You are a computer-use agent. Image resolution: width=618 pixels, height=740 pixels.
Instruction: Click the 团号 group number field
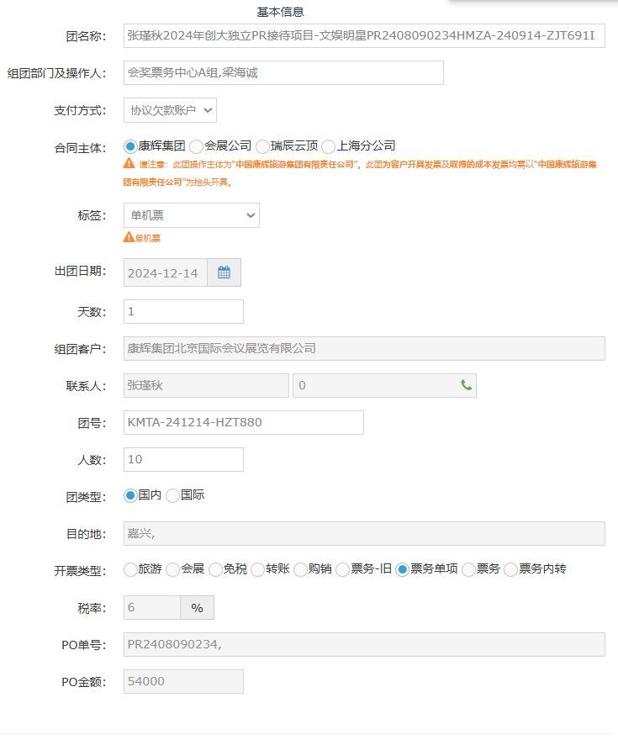pyautogui.click(x=243, y=422)
